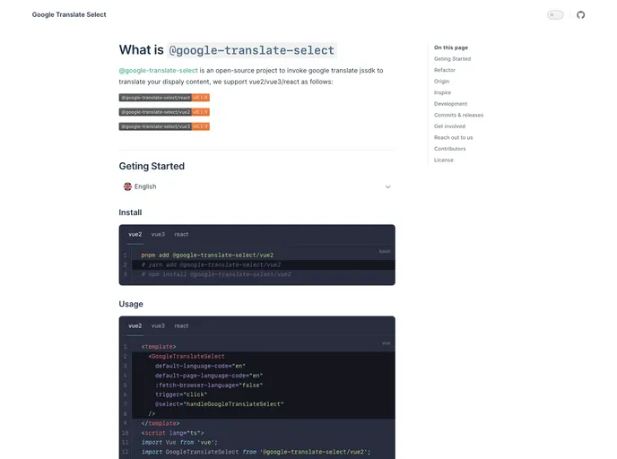617x459 pixels.
Task: Jump to Refactor section in outline
Action: pyautogui.click(x=445, y=70)
